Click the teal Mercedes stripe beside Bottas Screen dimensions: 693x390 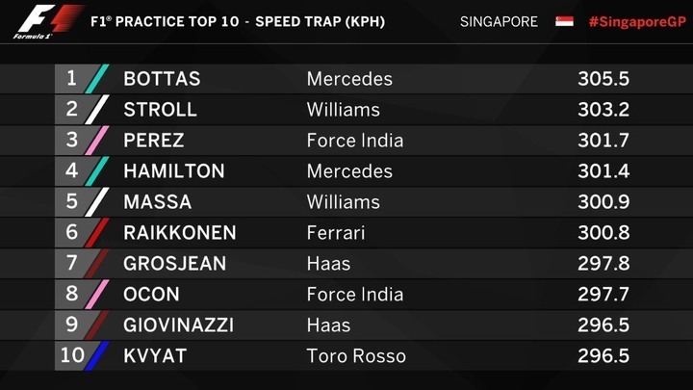click(97, 79)
